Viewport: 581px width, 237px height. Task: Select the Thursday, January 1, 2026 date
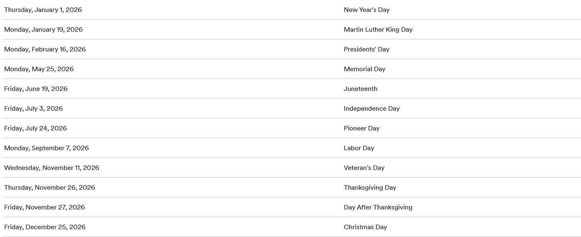pos(43,10)
